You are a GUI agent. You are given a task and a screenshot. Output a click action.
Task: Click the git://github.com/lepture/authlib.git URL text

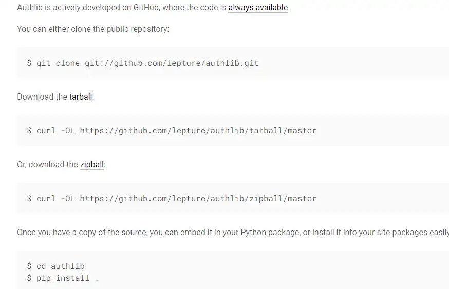click(172, 63)
